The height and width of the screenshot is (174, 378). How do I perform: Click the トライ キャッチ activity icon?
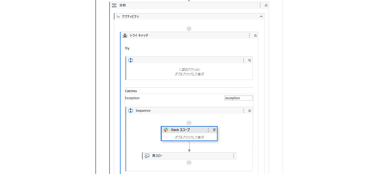click(125, 35)
